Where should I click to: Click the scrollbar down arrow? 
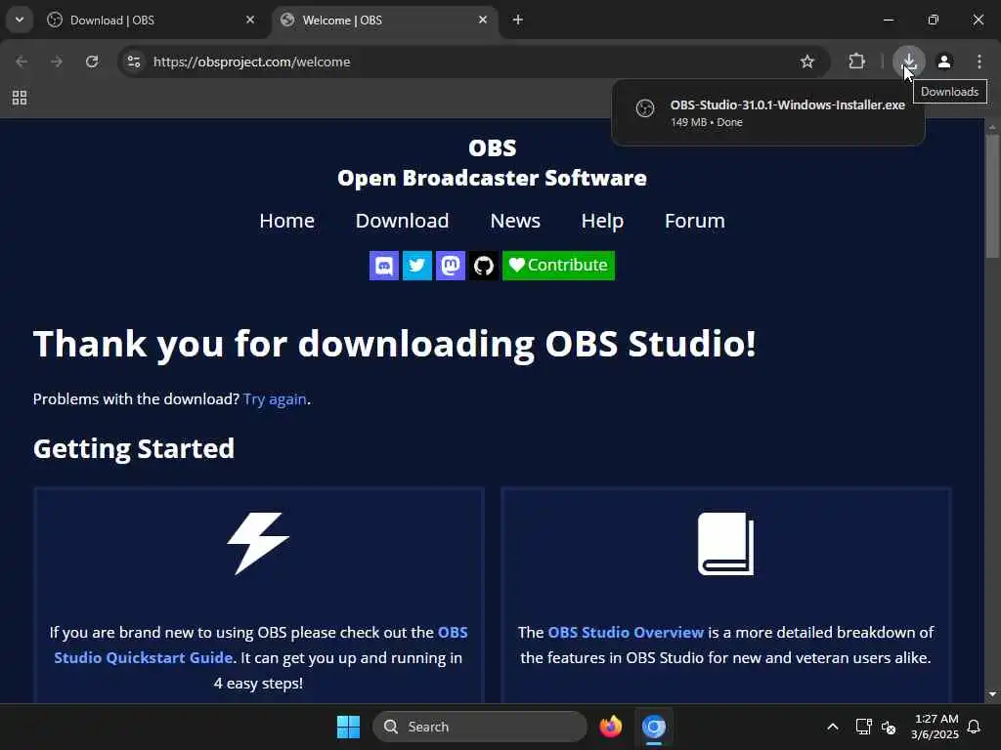[992, 694]
